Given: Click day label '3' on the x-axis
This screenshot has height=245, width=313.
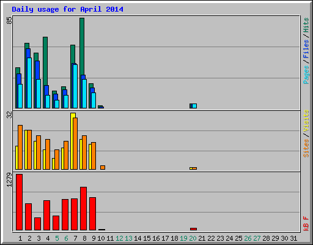Looking at the screenshot, I should click(39, 238).
